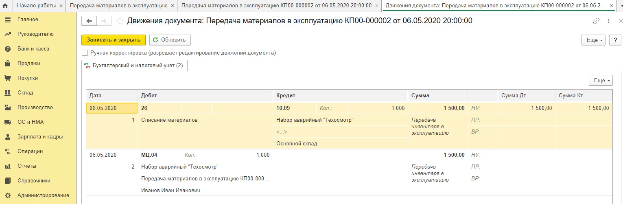The width and height of the screenshot is (623, 204).
Task: Click the Обновить button
Action: [x=170, y=40]
